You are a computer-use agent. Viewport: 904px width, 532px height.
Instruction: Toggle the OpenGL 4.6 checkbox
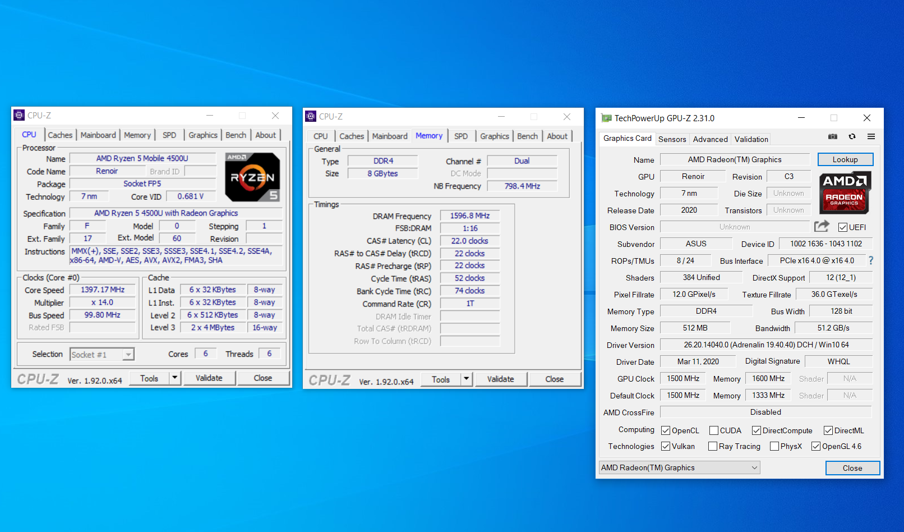816,446
